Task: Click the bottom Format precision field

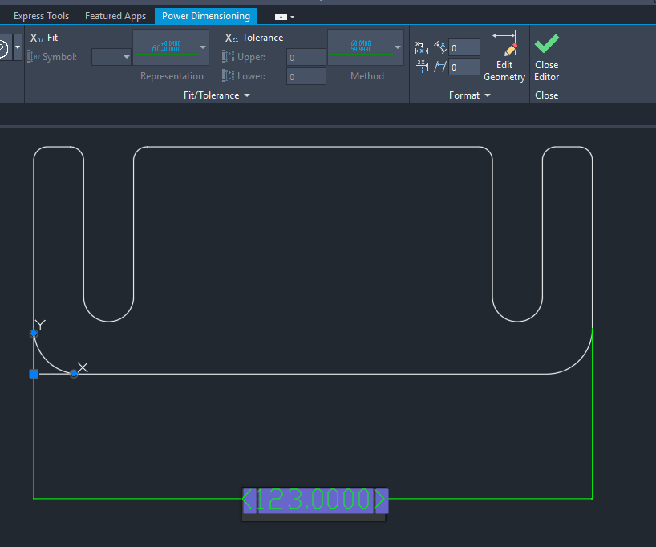Action: [464, 67]
